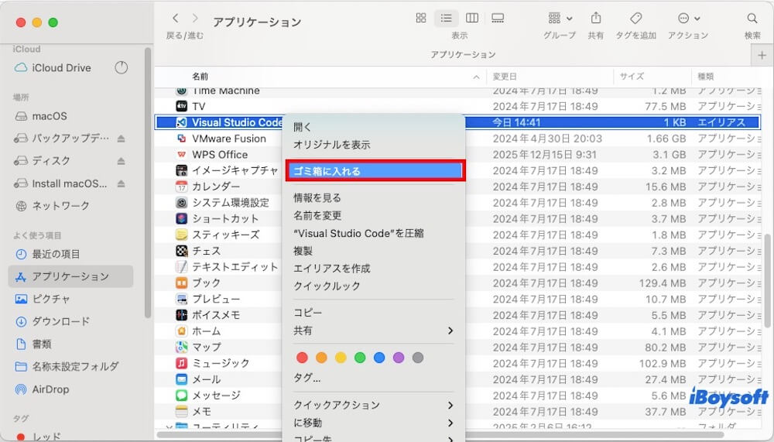Apply the yellow tag color
The height and width of the screenshot is (442, 774).
(341, 358)
